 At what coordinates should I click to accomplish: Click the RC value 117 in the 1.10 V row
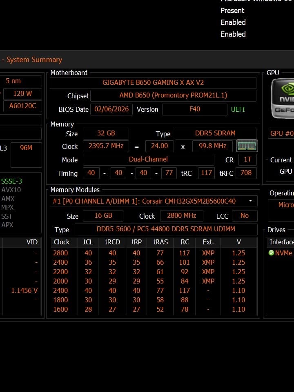(x=185, y=290)
